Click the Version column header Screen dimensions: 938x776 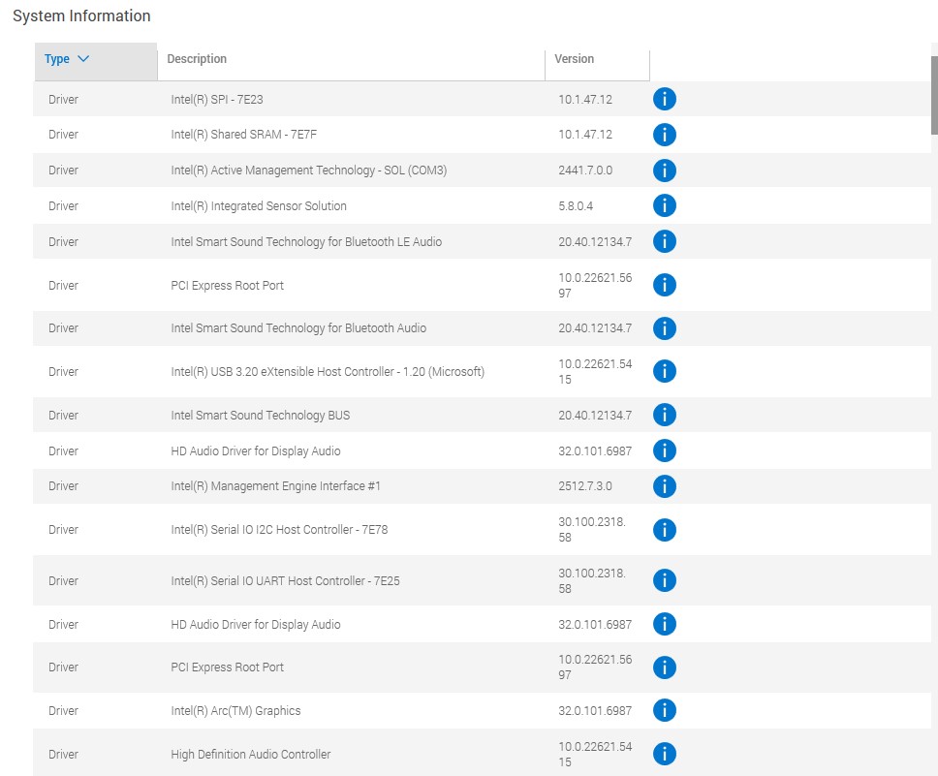click(x=597, y=61)
